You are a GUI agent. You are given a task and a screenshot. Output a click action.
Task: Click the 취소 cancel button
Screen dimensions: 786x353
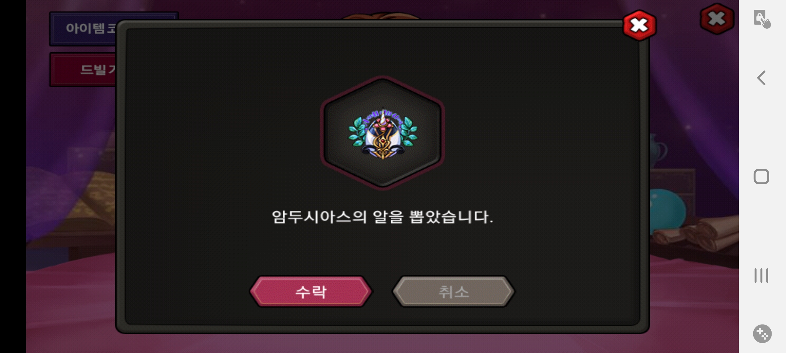[x=454, y=292]
